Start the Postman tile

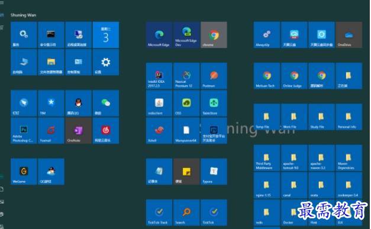pyautogui.click(x=214, y=76)
